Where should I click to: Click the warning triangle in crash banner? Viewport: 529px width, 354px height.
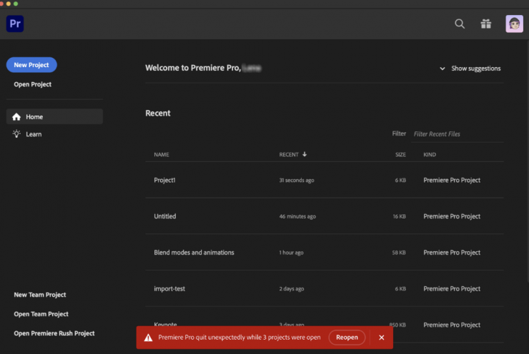[x=148, y=337]
